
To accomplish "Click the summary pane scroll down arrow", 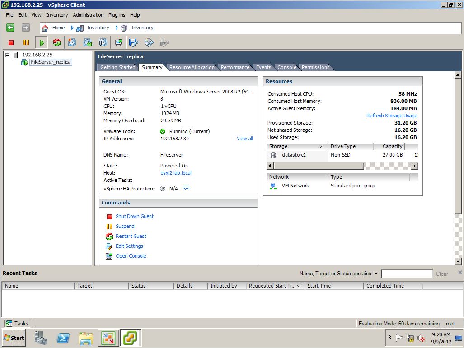I will (458, 262).
